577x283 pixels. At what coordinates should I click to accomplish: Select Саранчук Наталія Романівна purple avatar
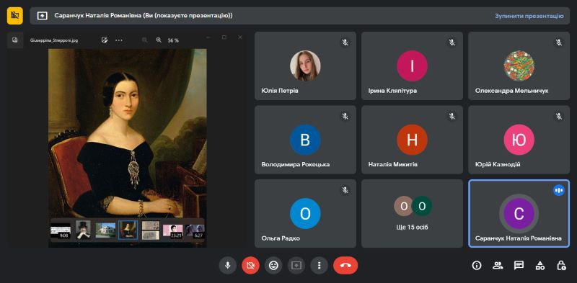coord(519,214)
